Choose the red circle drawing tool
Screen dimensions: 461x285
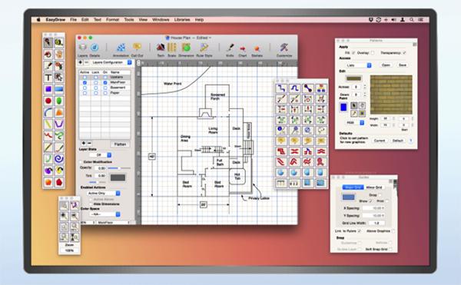[48, 101]
